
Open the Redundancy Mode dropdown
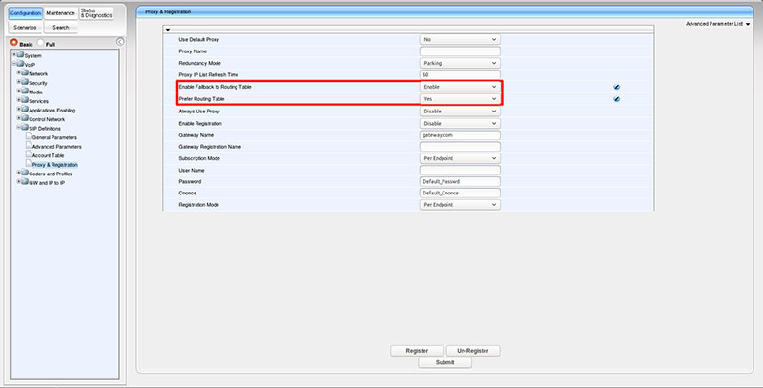(x=460, y=63)
